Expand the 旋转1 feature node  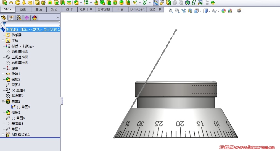pos(3,74)
